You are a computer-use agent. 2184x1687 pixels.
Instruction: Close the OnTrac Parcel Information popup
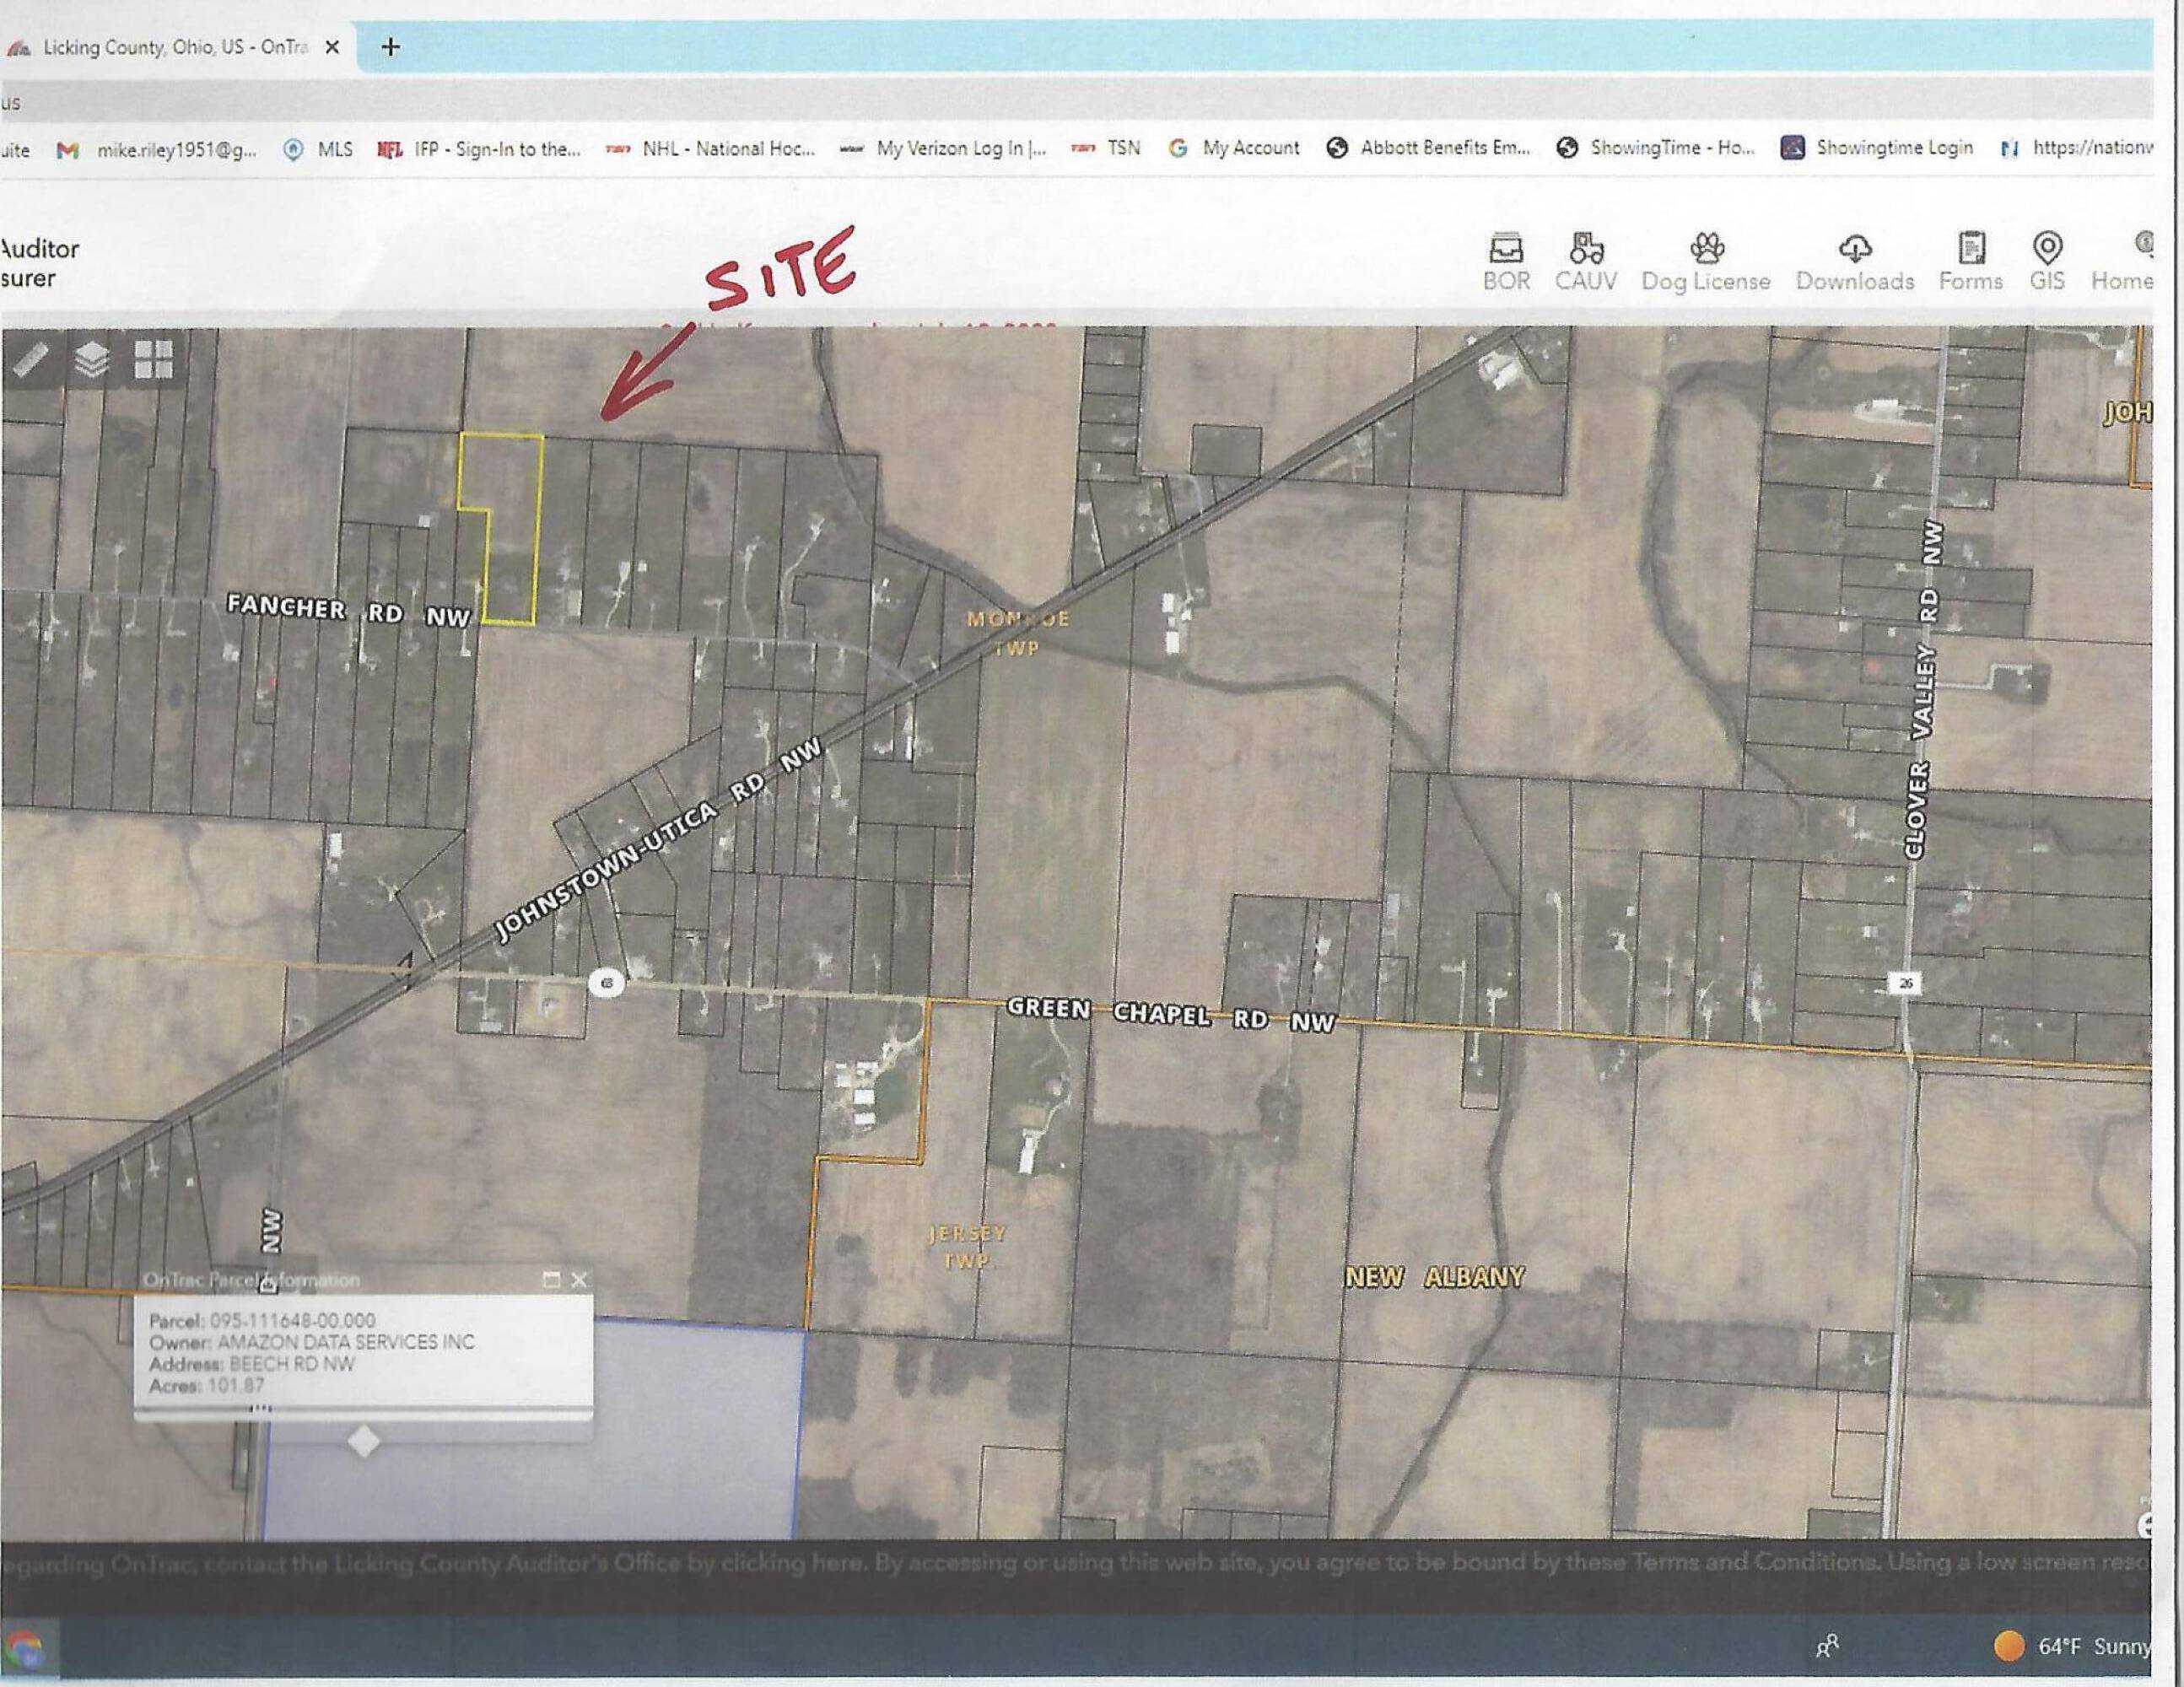click(579, 1280)
